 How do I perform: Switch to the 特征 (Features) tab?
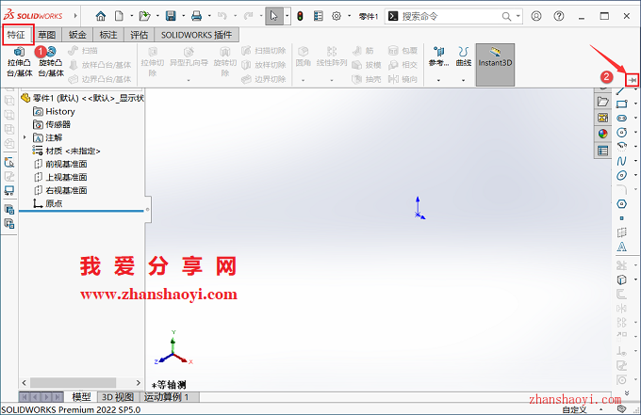pos(17,35)
